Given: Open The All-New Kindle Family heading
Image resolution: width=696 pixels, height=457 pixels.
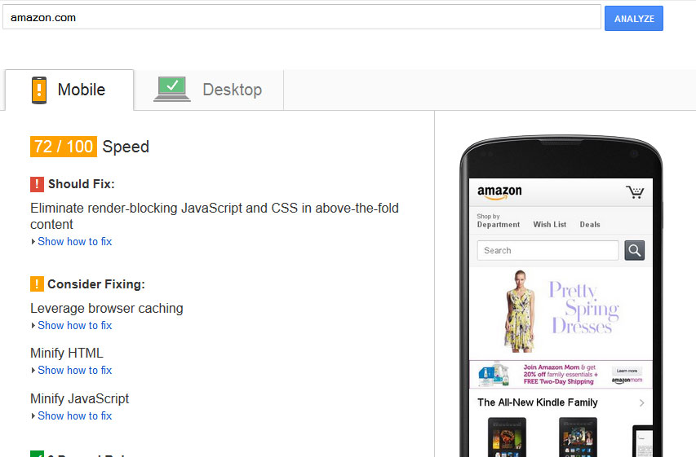Looking at the screenshot, I should [538, 402].
